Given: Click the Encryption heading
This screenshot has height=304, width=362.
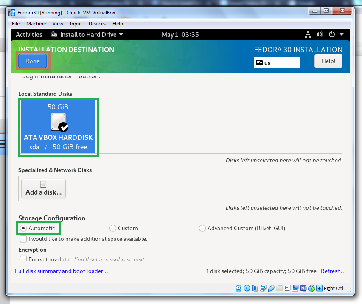Looking at the screenshot, I should (32, 250).
